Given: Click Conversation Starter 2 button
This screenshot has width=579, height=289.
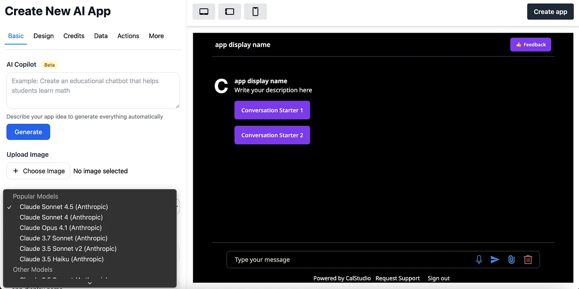Looking at the screenshot, I should click(x=272, y=135).
